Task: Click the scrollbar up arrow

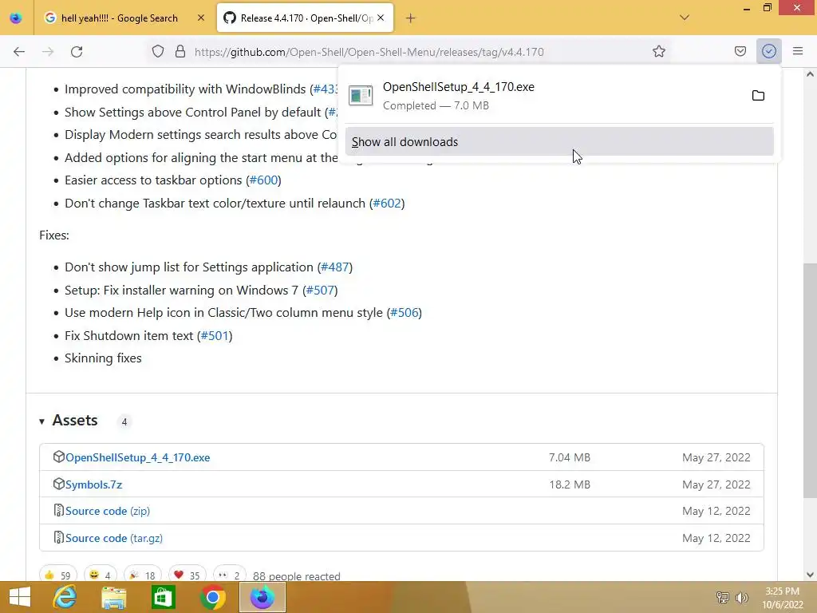Action: coord(810,74)
